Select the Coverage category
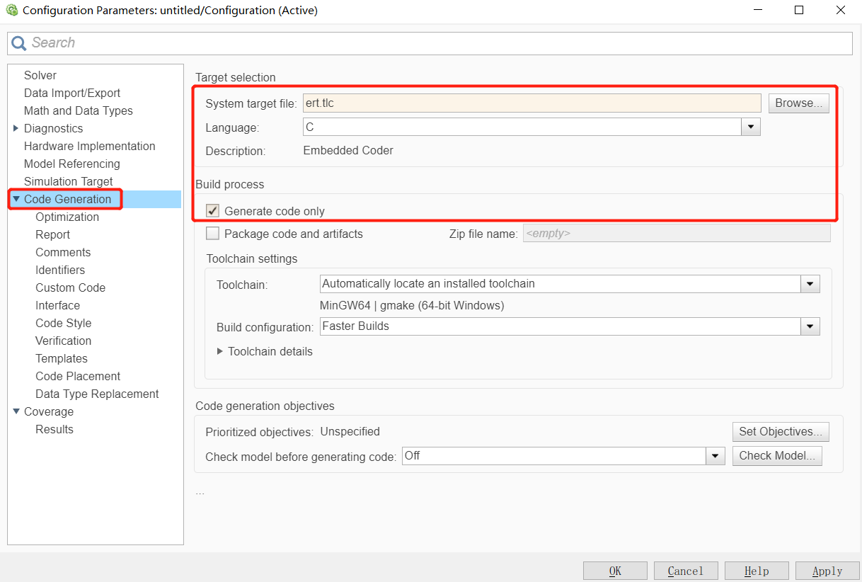 [x=49, y=411]
